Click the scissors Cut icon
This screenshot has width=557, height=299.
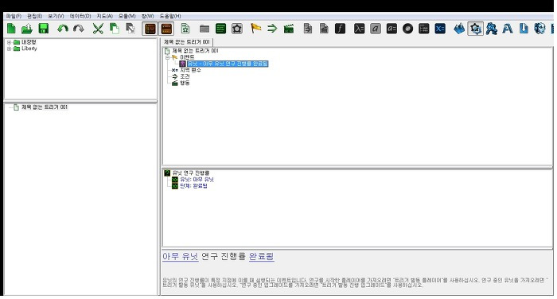tap(98, 29)
